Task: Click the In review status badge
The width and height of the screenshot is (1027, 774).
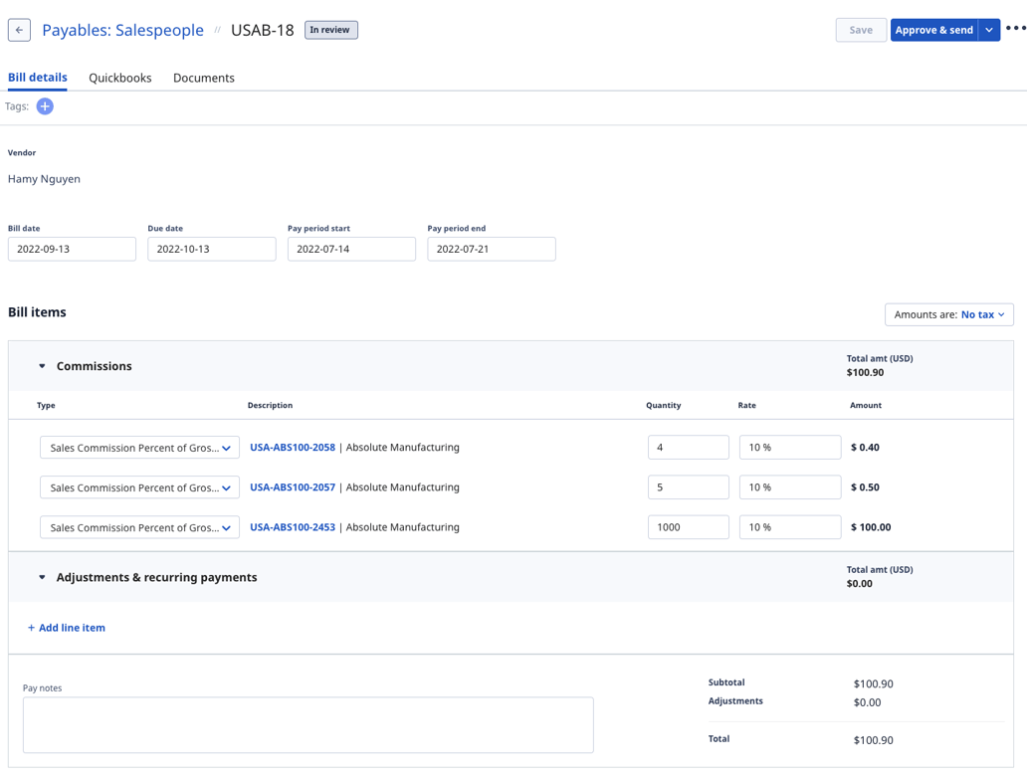Action: pyautogui.click(x=329, y=30)
